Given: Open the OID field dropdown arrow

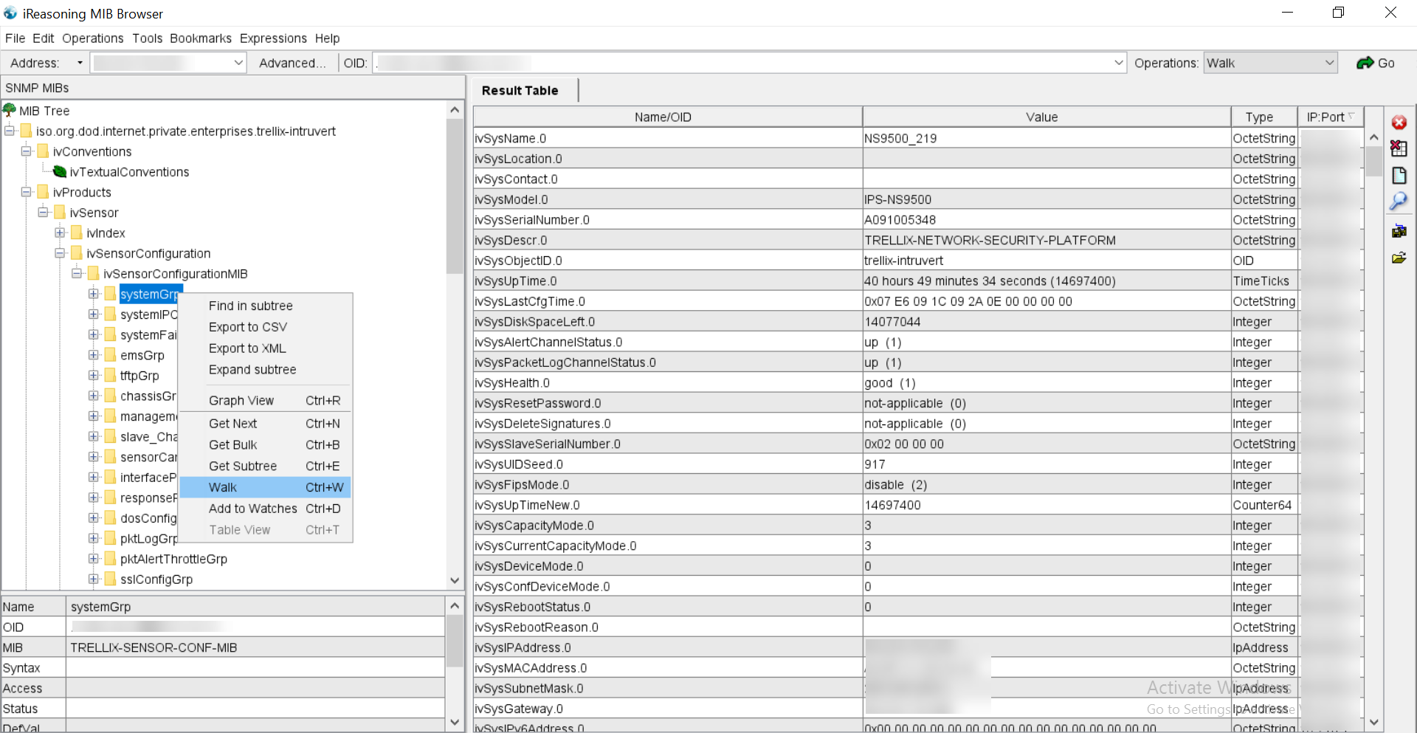Looking at the screenshot, I should pos(1119,63).
